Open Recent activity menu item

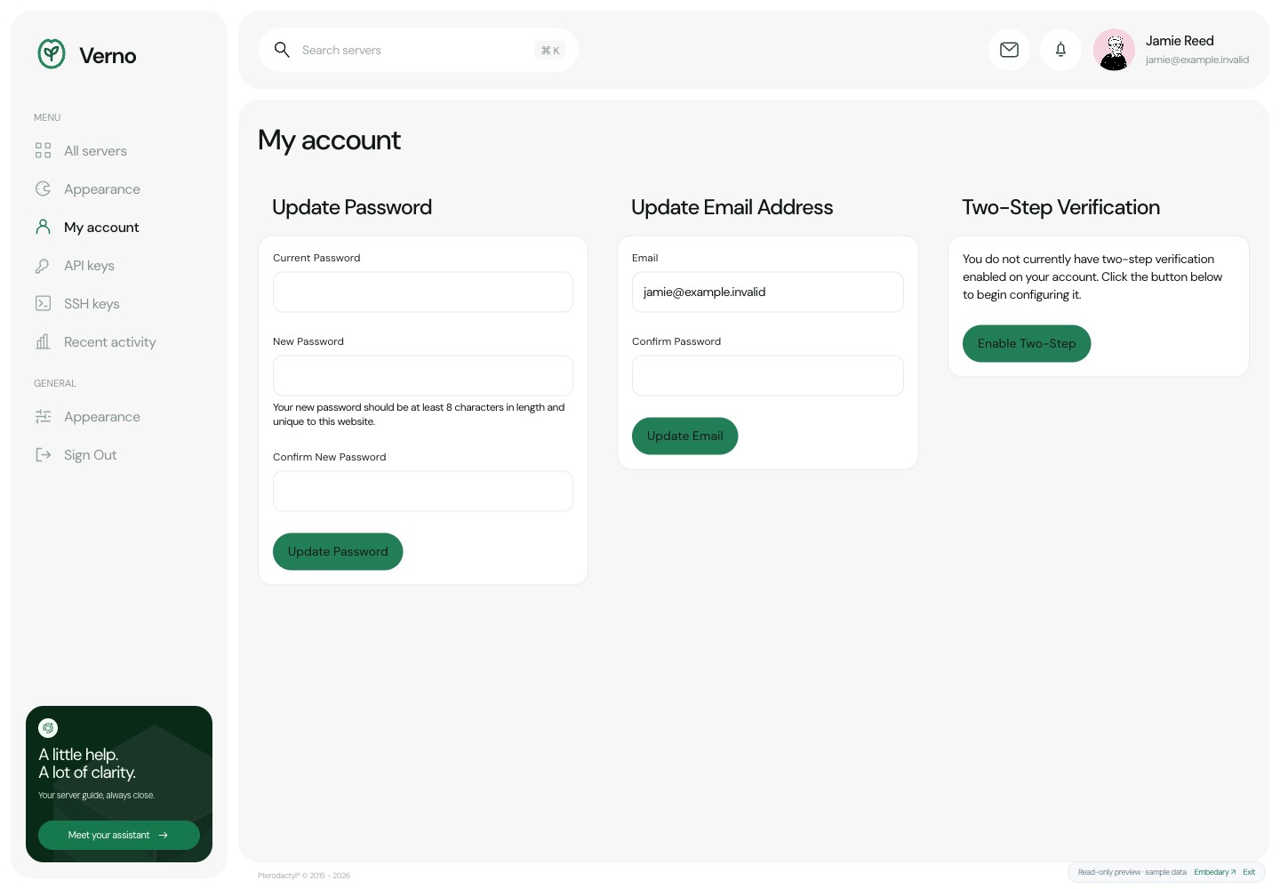click(119, 342)
